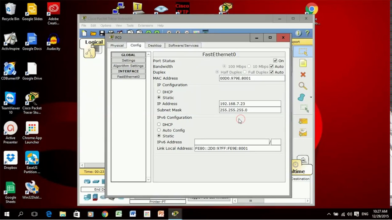Select 10 Mbps bandwidth radio button

click(x=249, y=66)
